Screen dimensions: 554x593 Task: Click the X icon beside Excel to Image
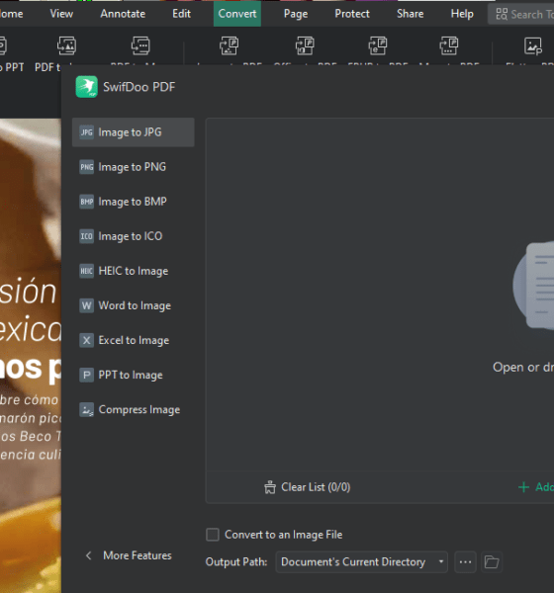pyautogui.click(x=86, y=340)
